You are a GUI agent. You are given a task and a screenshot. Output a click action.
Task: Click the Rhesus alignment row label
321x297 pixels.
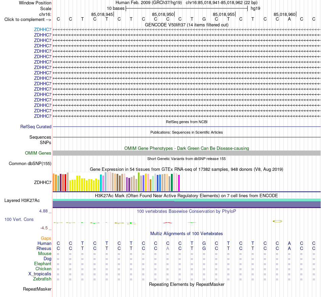point(44,248)
